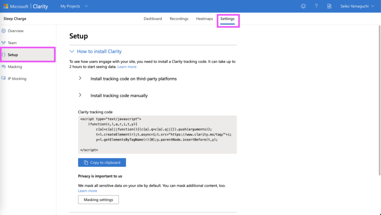Open the My Projects dropdown
Screen dimensions: 381x215
coord(74,6)
